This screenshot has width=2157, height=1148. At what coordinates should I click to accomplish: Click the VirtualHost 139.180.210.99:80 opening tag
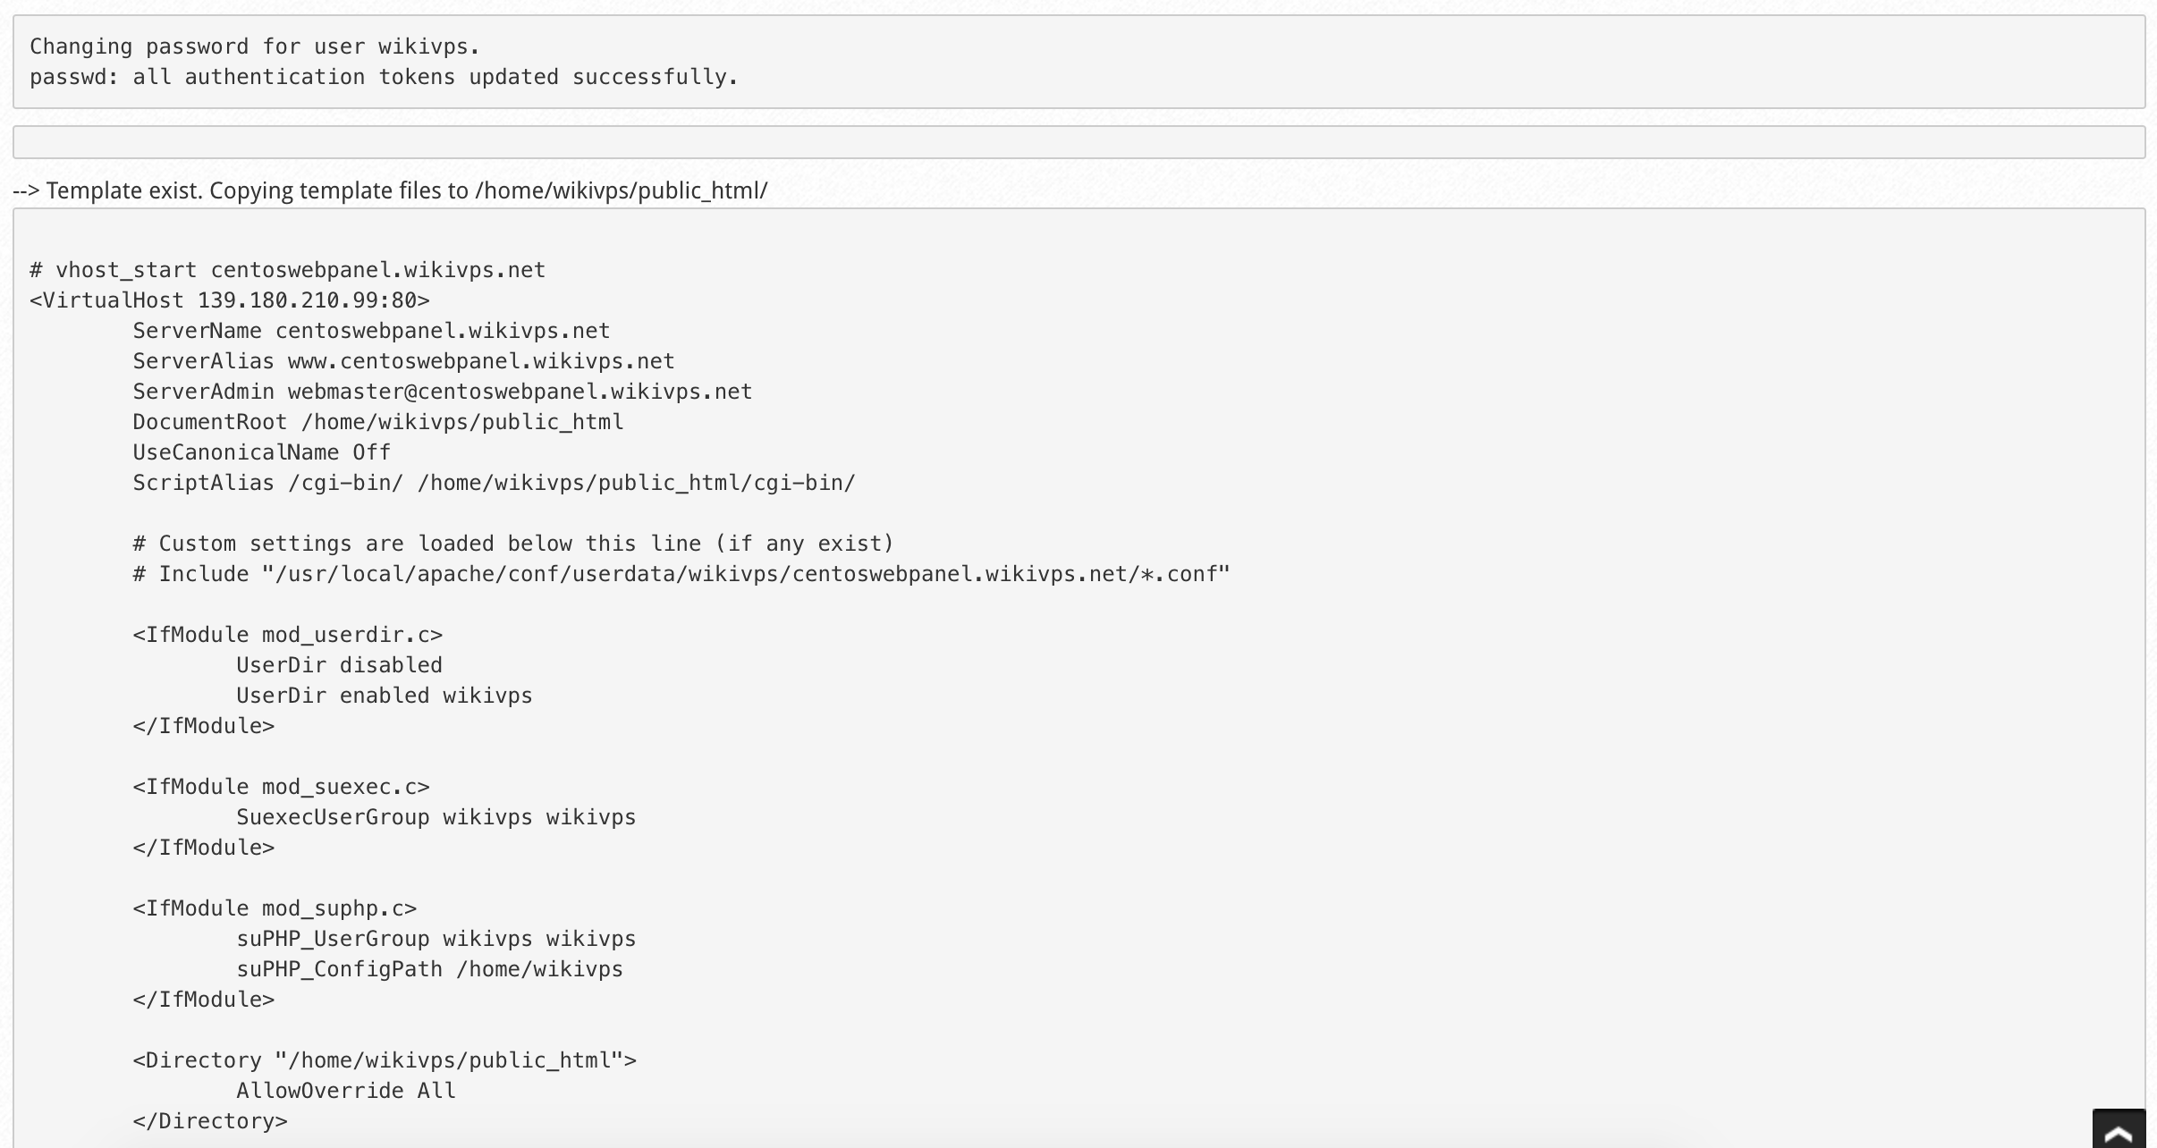point(230,300)
